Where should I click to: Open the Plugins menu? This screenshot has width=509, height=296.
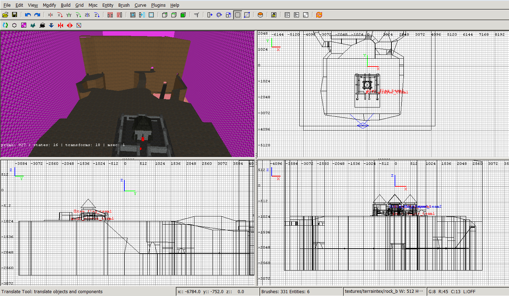[158, 5]
